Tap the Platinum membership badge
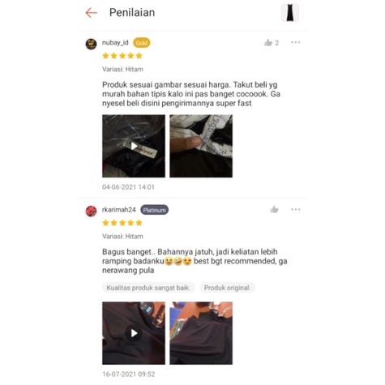This screenshot has height=385, width=385. click(154, 210)
